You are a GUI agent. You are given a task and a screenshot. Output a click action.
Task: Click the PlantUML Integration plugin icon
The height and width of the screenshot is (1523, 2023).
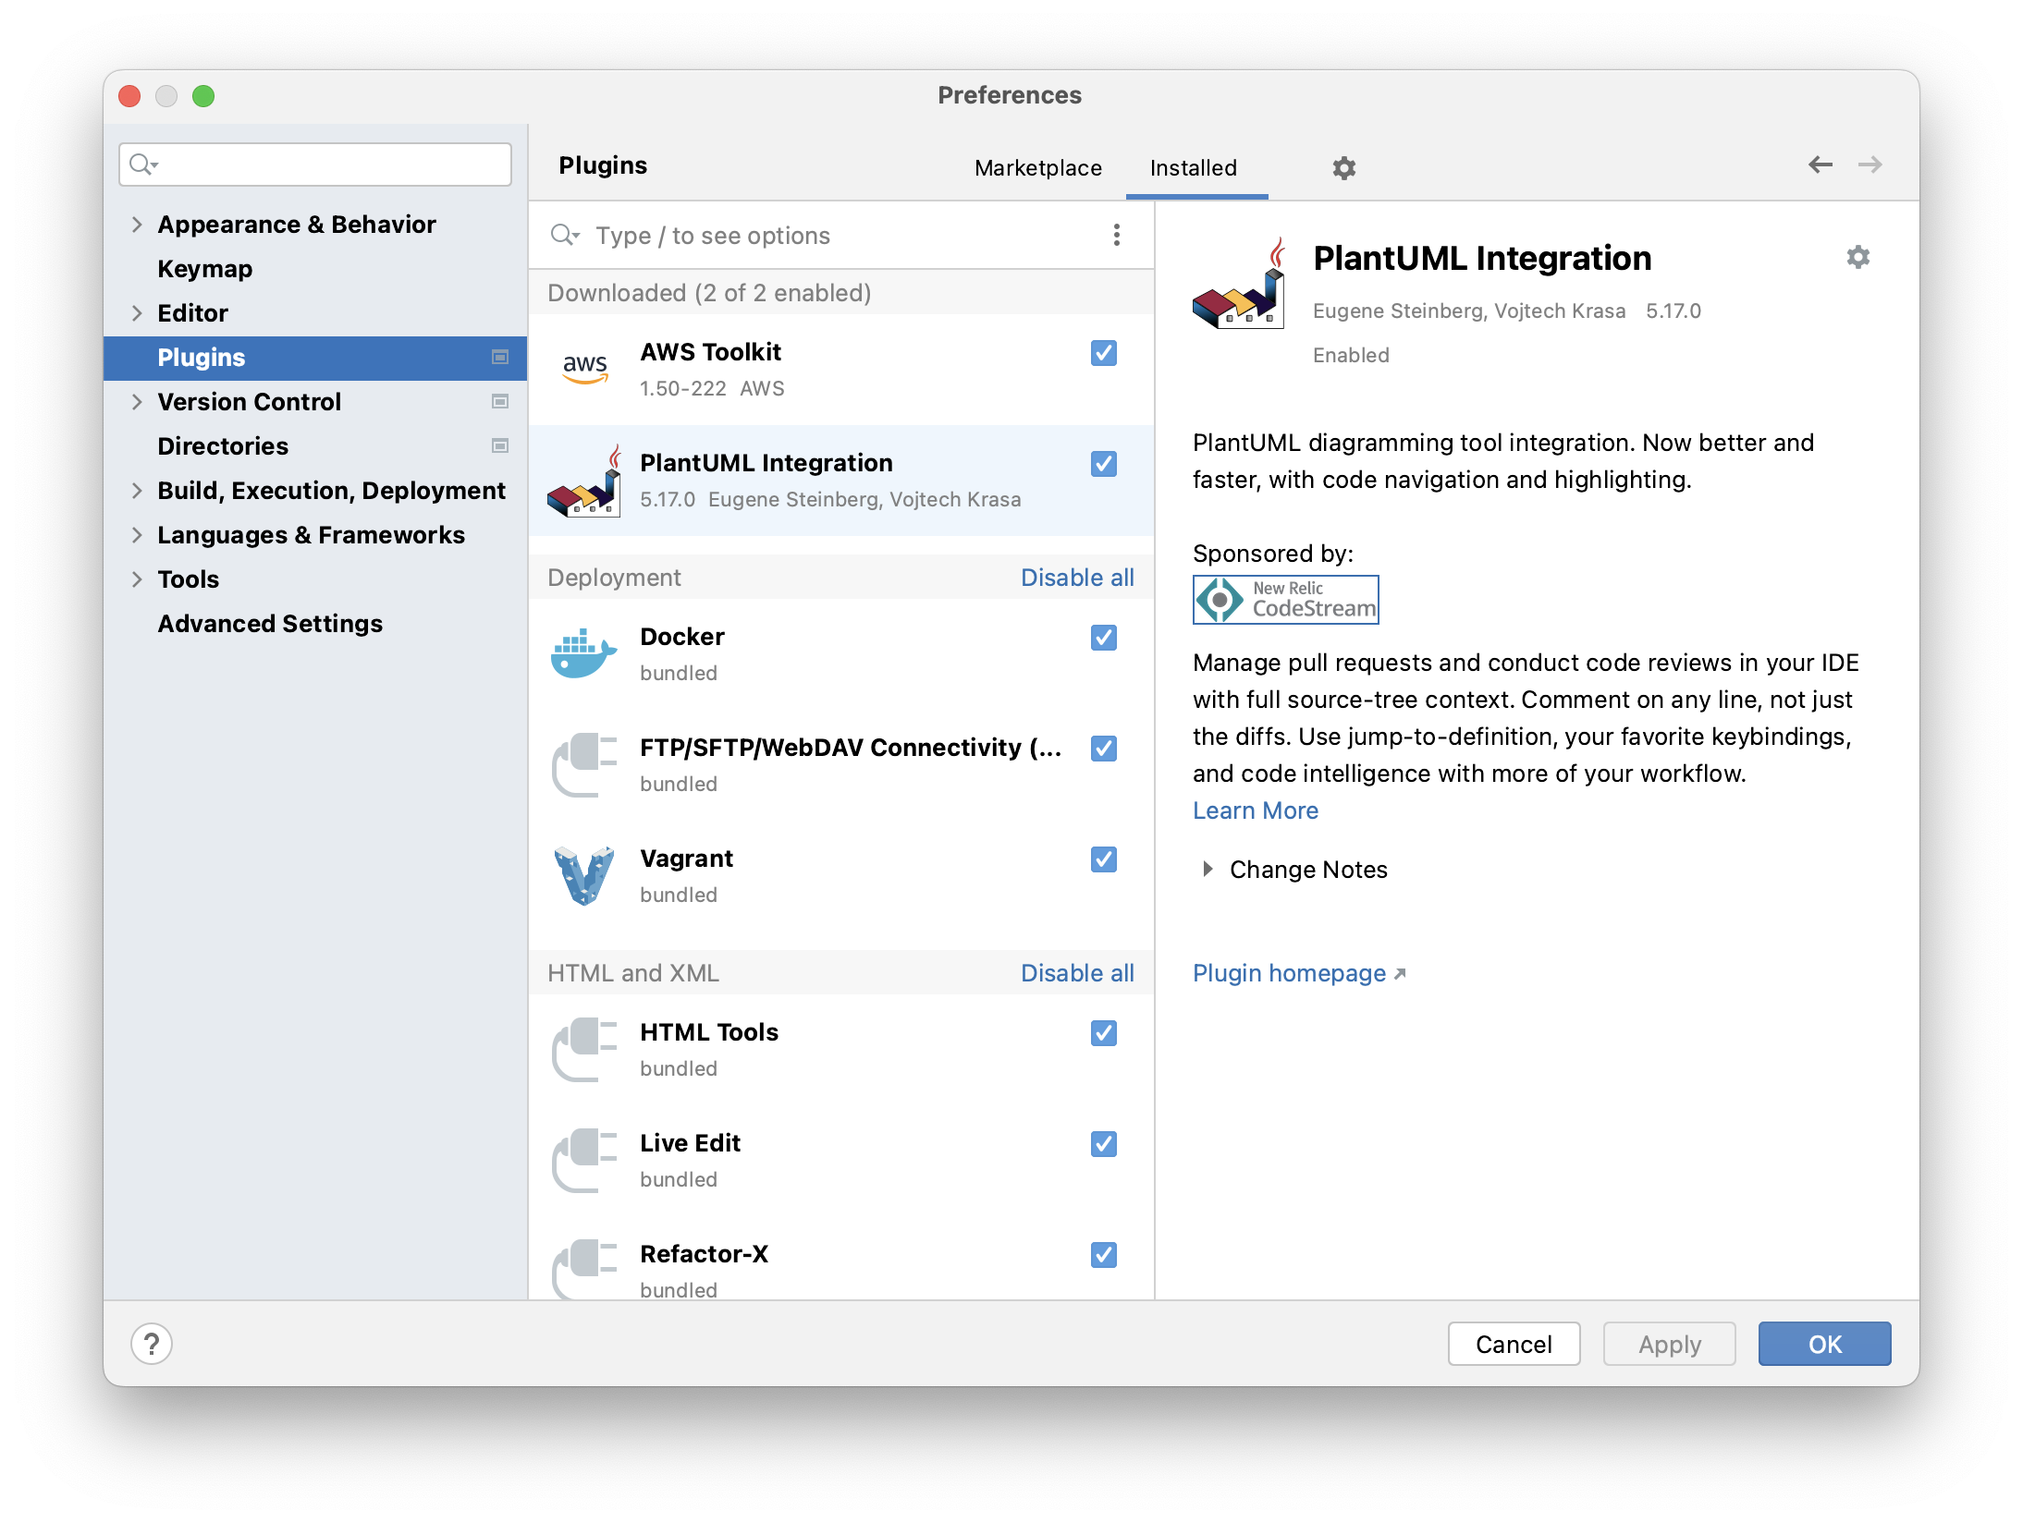point(583,481)
